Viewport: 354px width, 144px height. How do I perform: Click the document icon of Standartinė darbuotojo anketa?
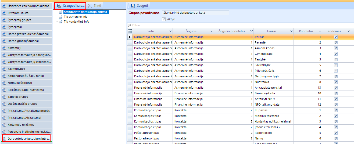[x=61, y=12]
